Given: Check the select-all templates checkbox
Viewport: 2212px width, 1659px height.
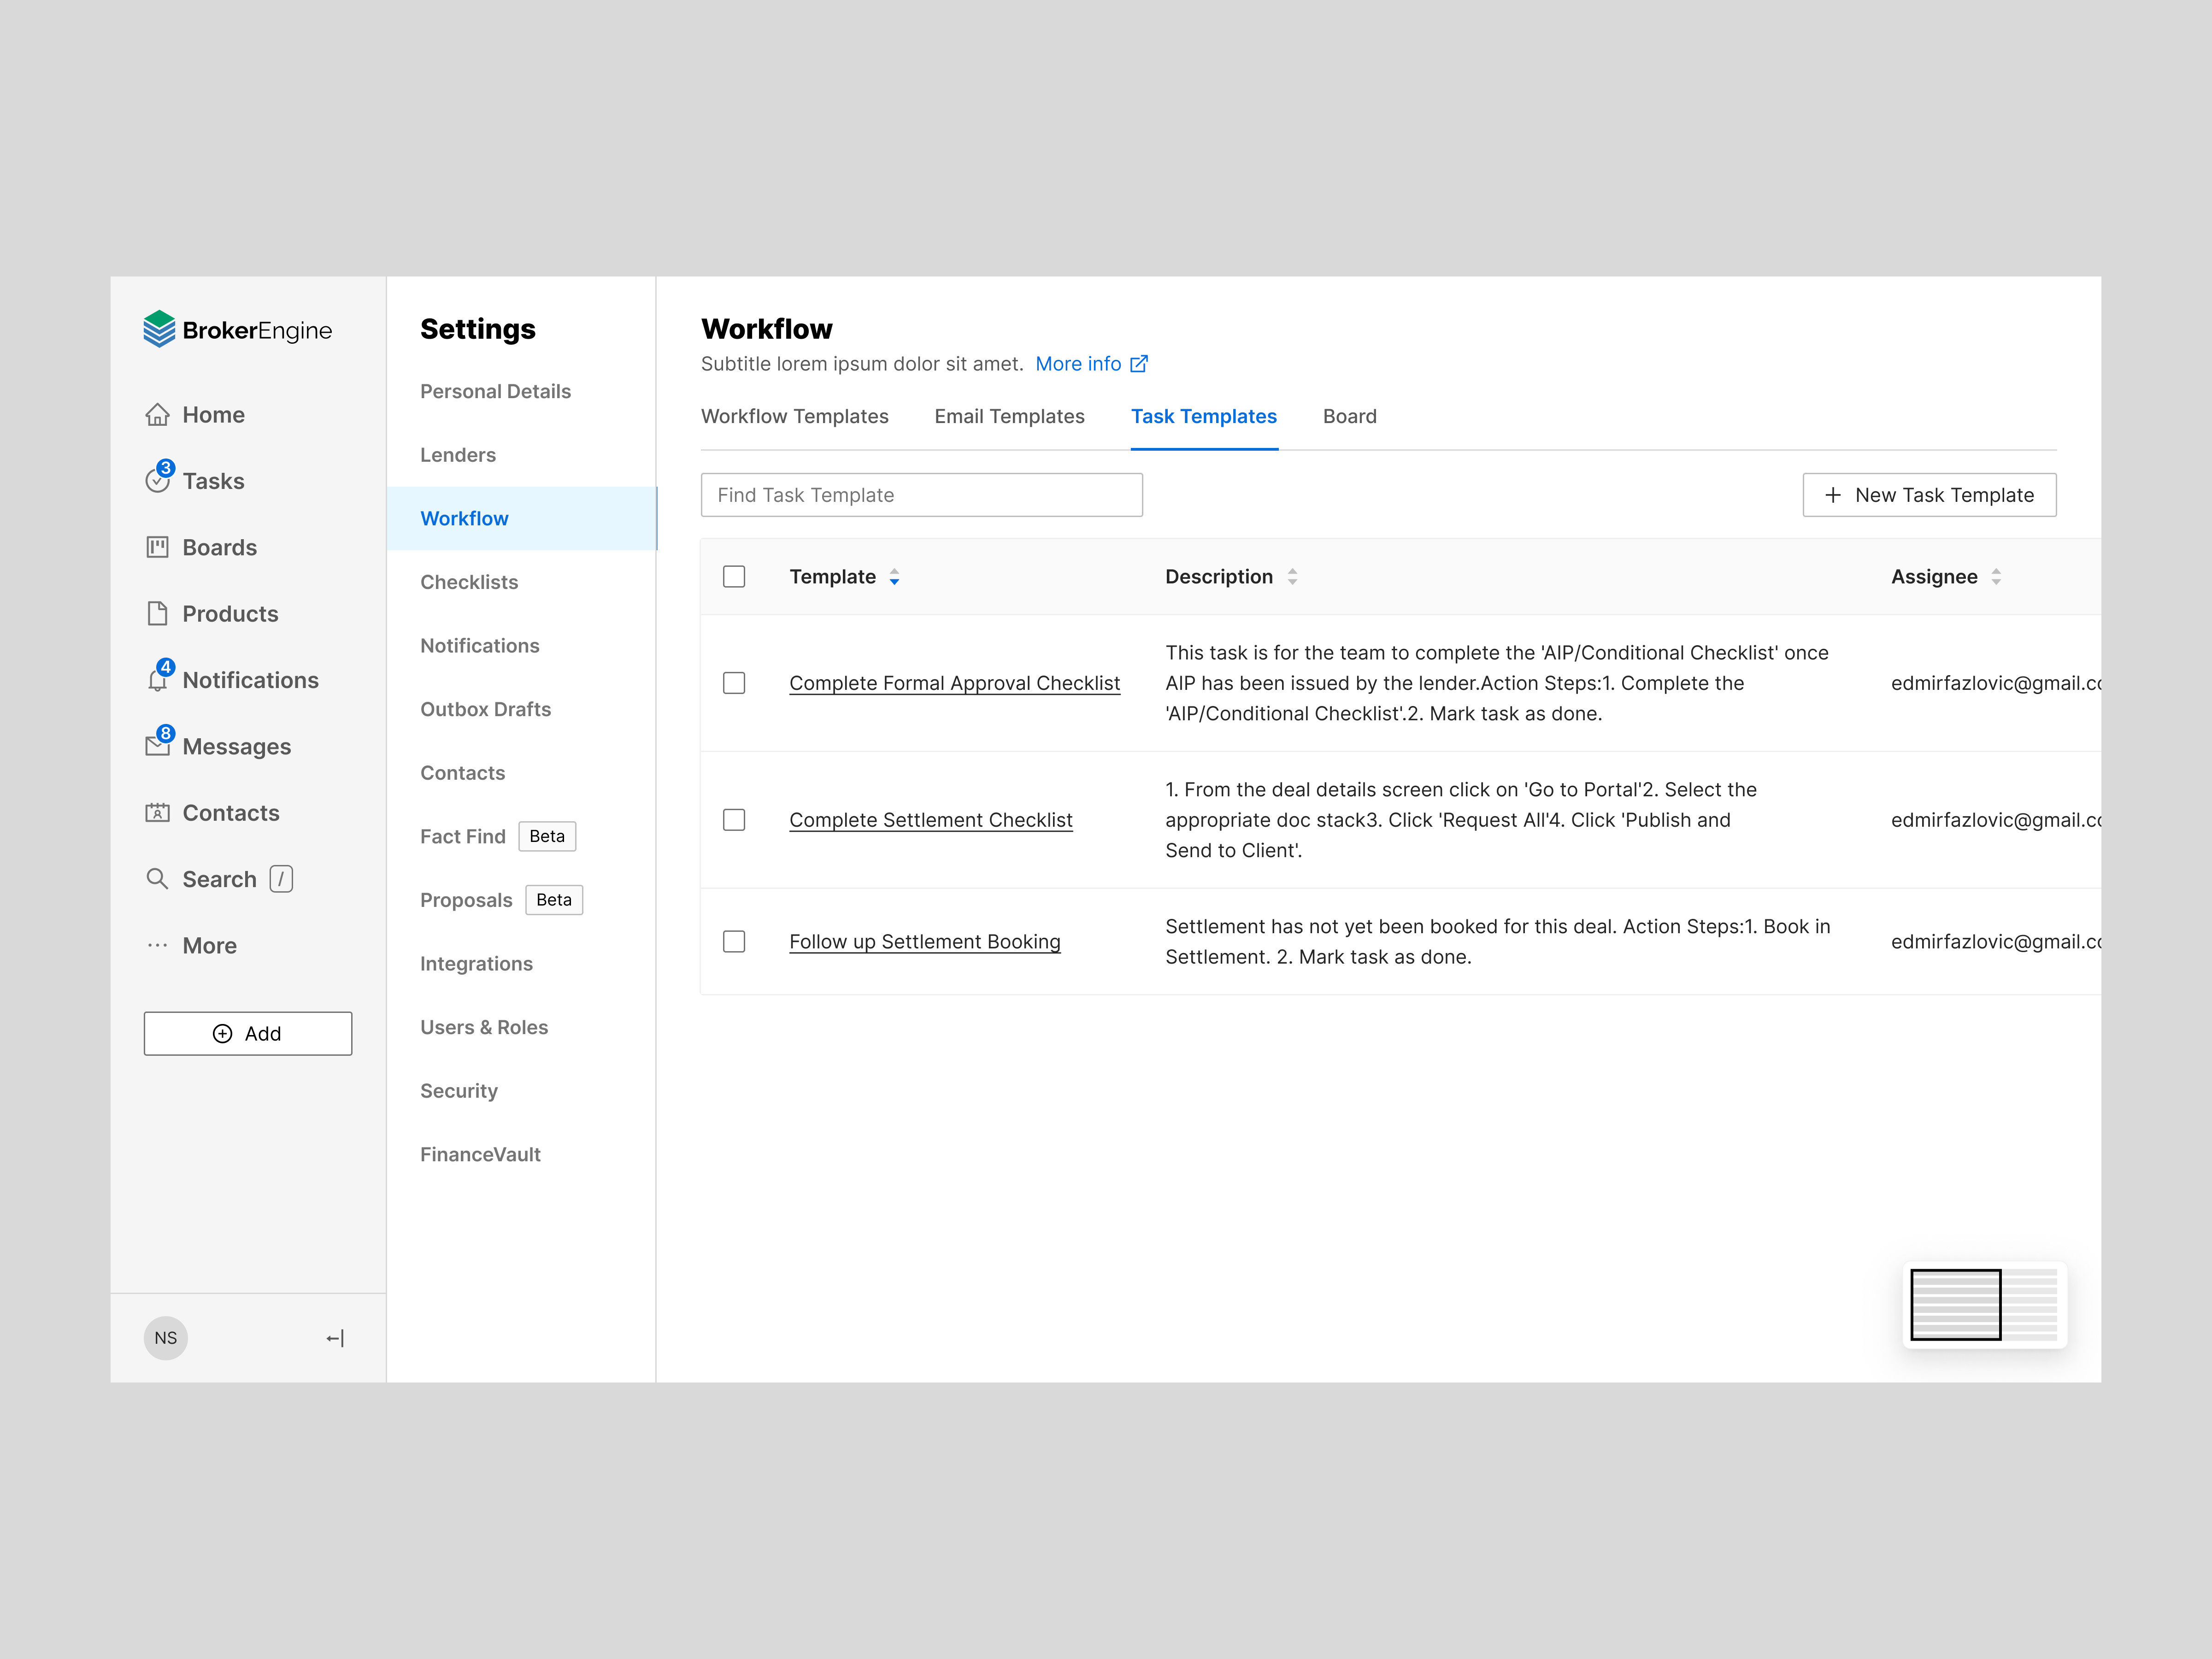Looking at the screenshot, I should click(x=734, y=577).
